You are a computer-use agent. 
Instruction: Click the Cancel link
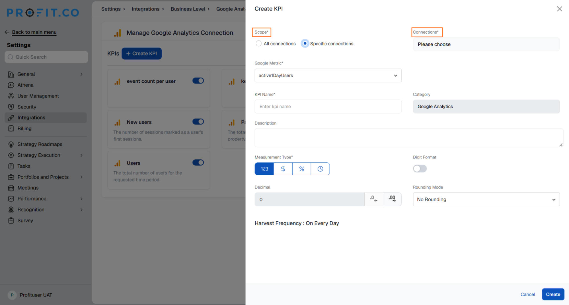click(x=527, y=294)
